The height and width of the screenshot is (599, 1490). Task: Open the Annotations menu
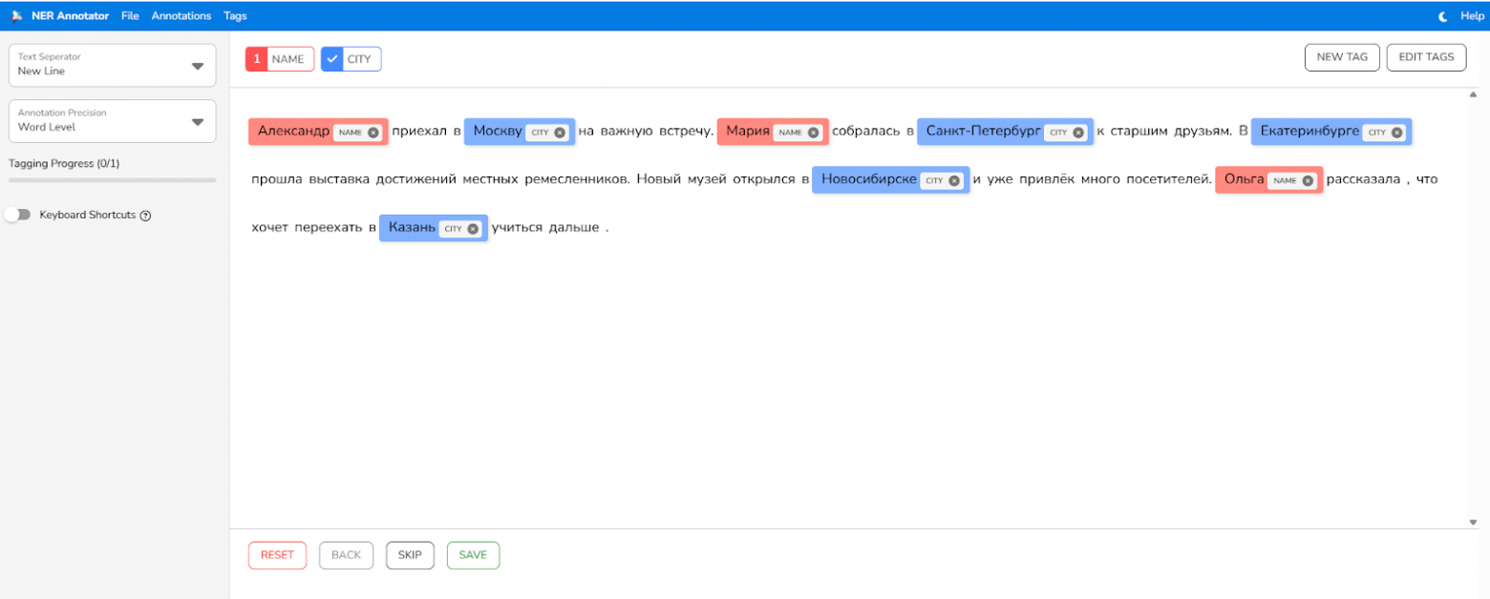pyautogui.click(x=181, y=15)
